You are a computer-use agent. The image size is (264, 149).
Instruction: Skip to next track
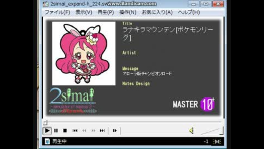pos(102,131)
